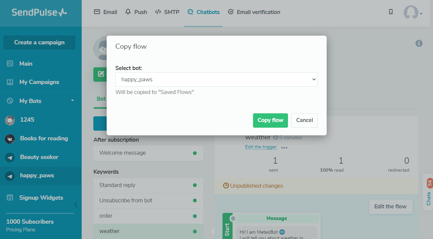The width and height of the screenshot is (433, 239).
Task: Click the 1000 Subscribers text
Action: [x=30, y=222]
